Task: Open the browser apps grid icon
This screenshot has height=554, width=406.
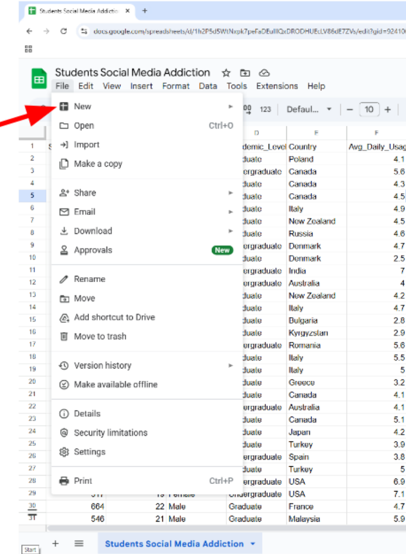Action: [28, 49]
